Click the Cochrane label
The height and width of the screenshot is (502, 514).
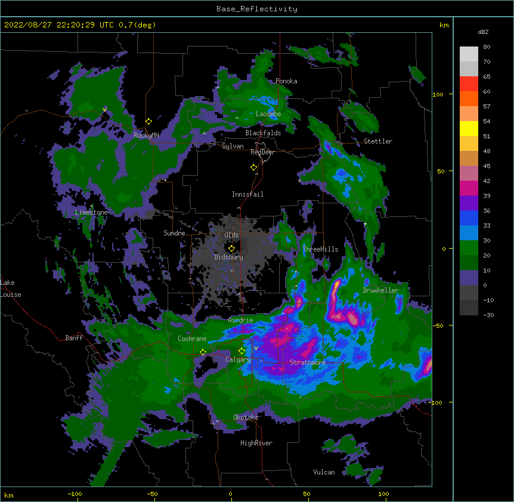click(x=192, y=339)
